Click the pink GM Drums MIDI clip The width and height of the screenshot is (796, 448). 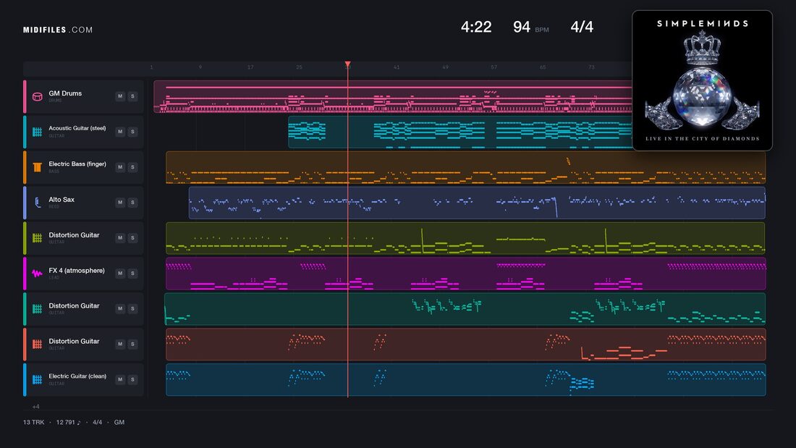coord(393,96)
